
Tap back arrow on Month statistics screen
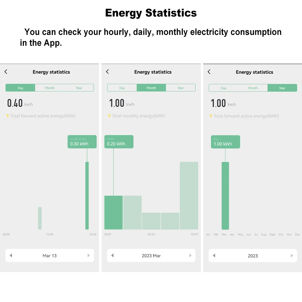coord(108,72)
